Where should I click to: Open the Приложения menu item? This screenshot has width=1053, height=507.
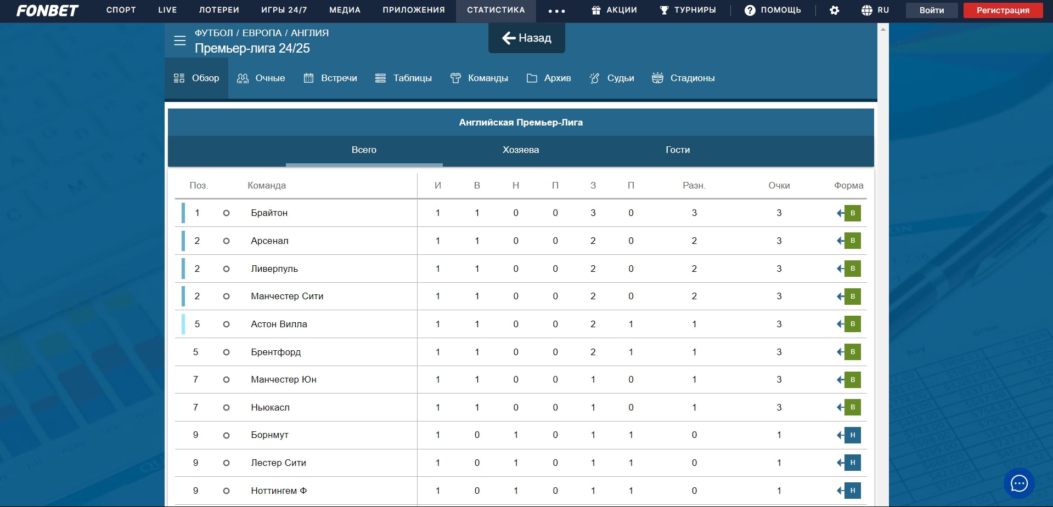(x=414, y=10)
